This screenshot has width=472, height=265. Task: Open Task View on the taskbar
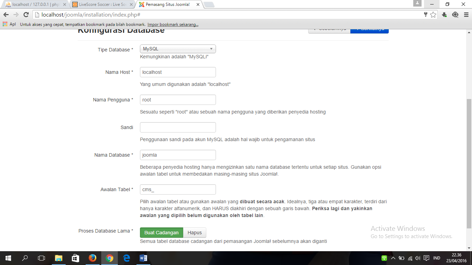click(41, 258)
